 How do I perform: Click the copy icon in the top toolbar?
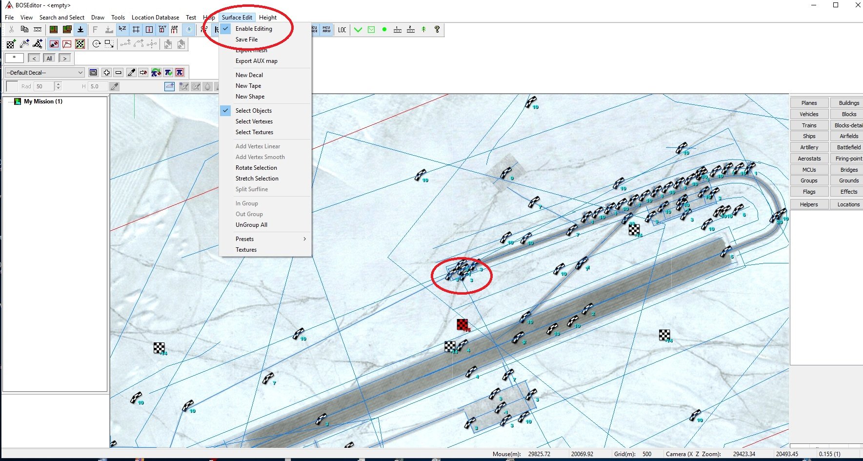coord(24,30)
